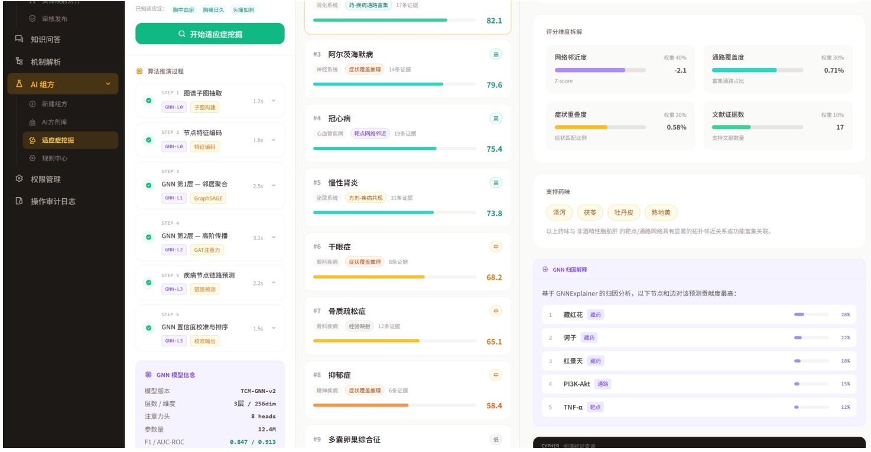871x452 pixels.
Task: Click the 网络邻近度 purple score bar
Action: click(x=600, y=70)
